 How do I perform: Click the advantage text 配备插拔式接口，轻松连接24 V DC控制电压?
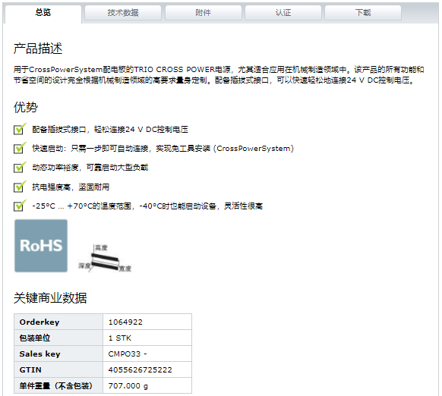pos(110,129)
